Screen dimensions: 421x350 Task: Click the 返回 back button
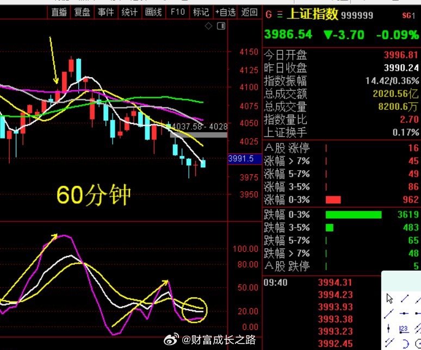coord(249,12)
